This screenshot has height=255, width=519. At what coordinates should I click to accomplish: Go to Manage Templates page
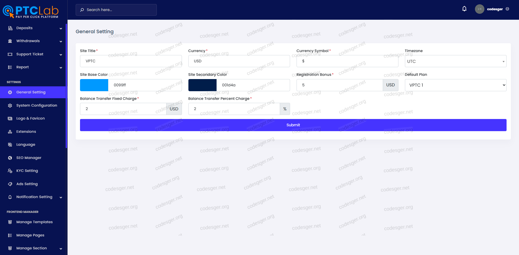coord(34,222)
